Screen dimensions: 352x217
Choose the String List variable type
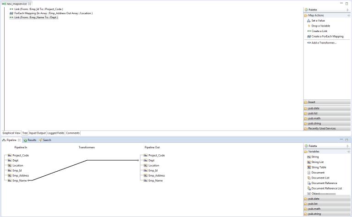[317, 162]
